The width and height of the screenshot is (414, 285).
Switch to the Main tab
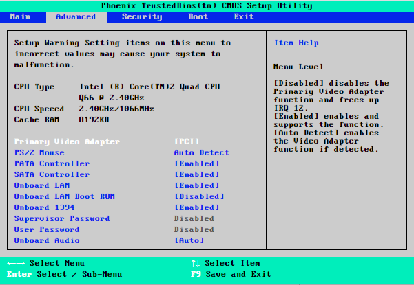(x=21, y=17)
